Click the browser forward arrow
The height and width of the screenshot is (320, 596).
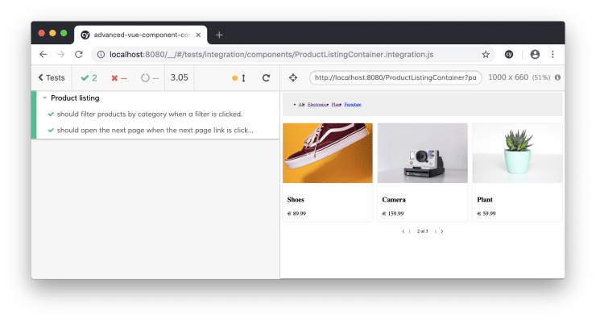point(61,55)
